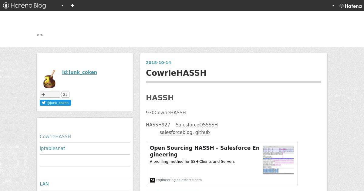Click the subscriber count 23
364x191 pixels.
pyautogui.click(x=65, y=95)
